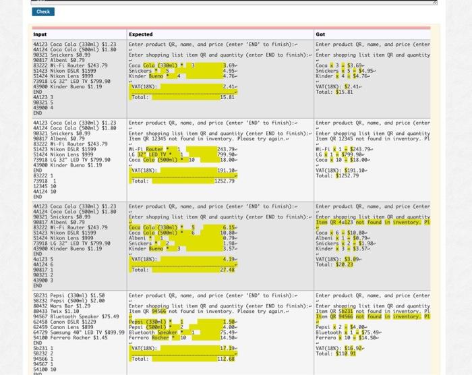Click the 'Coca Cola (500ml) * 10 18.00' Expected line
This screenshot has height=375, width=472.
[183, 160]
